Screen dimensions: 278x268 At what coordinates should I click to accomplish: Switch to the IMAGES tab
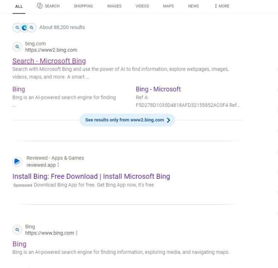[x=114, y=6]
